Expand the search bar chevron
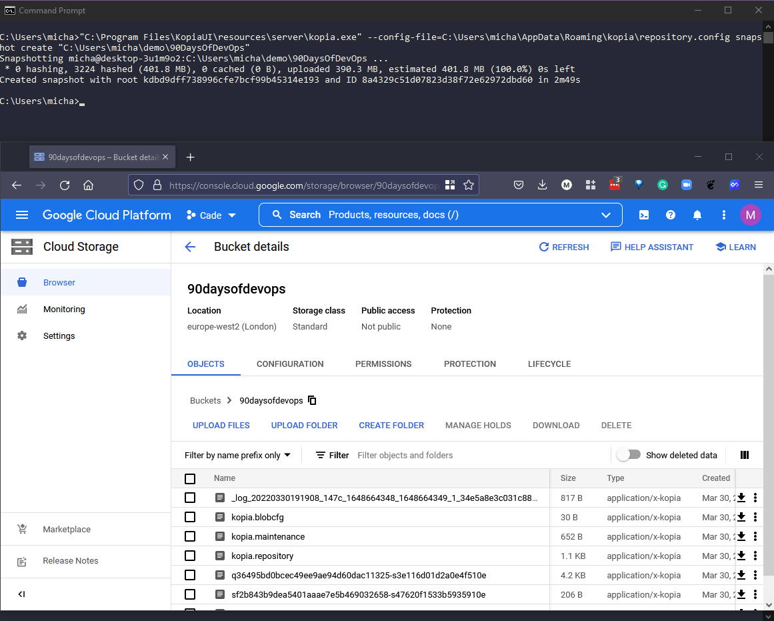This screenshot has width=774, height=621. point(606,215)
